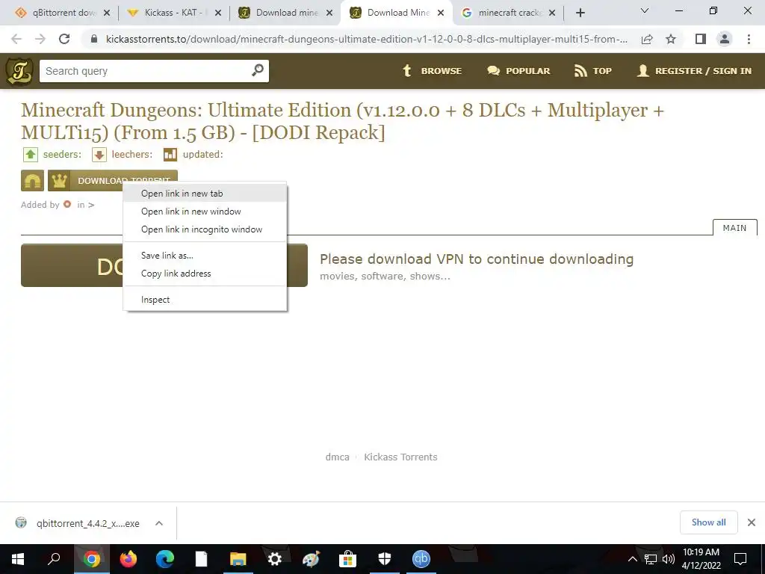765x574 pixels.
Task: Close the Kickass - KAT tab
Action: (218, 13)
